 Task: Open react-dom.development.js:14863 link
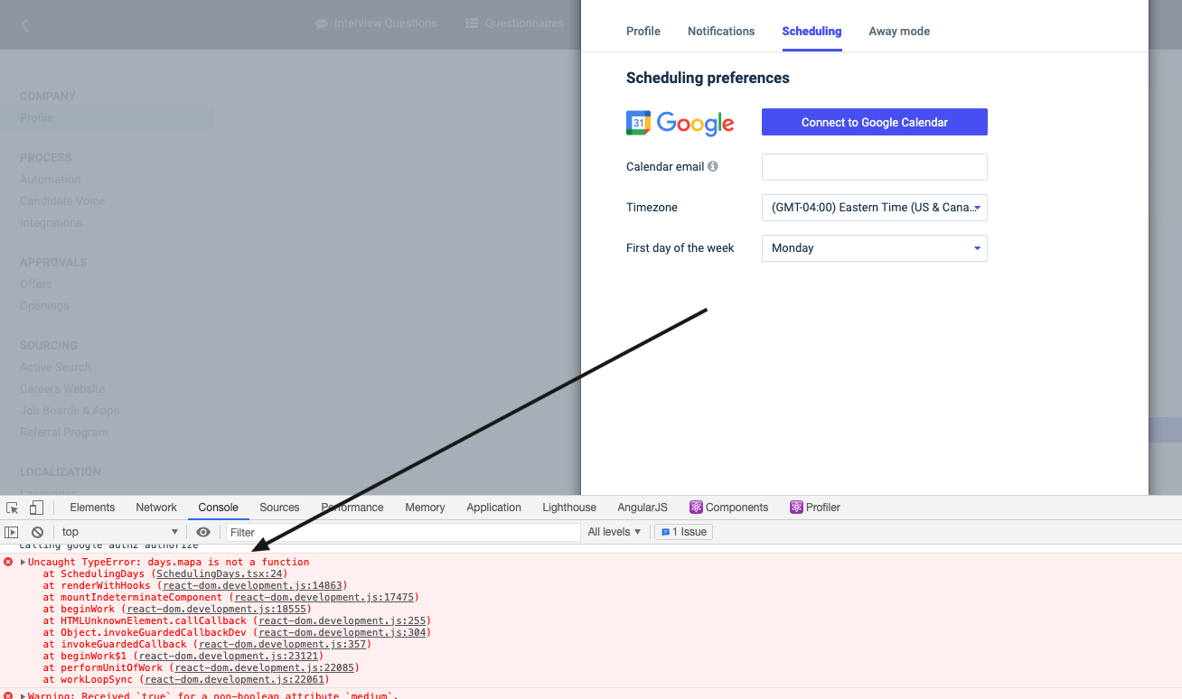(252, 585)
